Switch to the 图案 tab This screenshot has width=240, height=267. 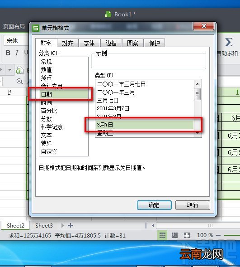[x=132, y=43]
